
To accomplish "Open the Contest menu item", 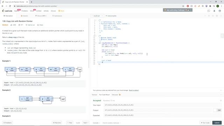I will (39, 11).
